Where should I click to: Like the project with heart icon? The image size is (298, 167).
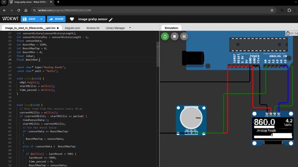point(72,19)
